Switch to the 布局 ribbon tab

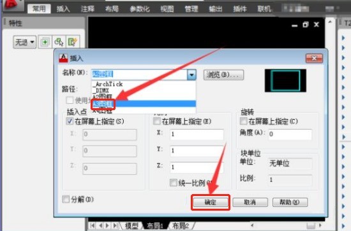click(112, 9)
